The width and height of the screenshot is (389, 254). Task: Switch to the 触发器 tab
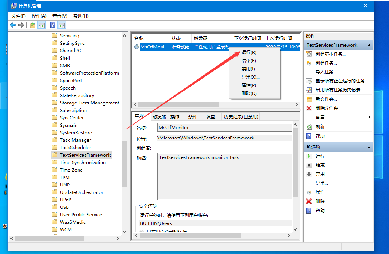click(x=159, y=117)
